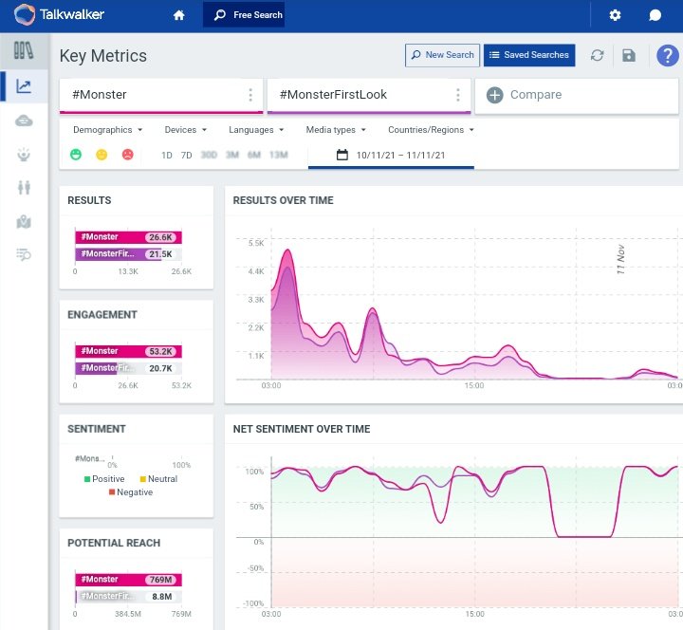Click the New Search button

pos(442,55)
